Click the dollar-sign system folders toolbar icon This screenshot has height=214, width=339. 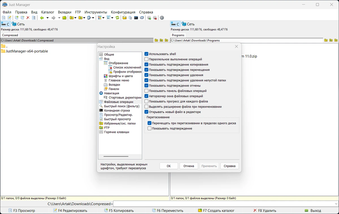coord(80,18)
